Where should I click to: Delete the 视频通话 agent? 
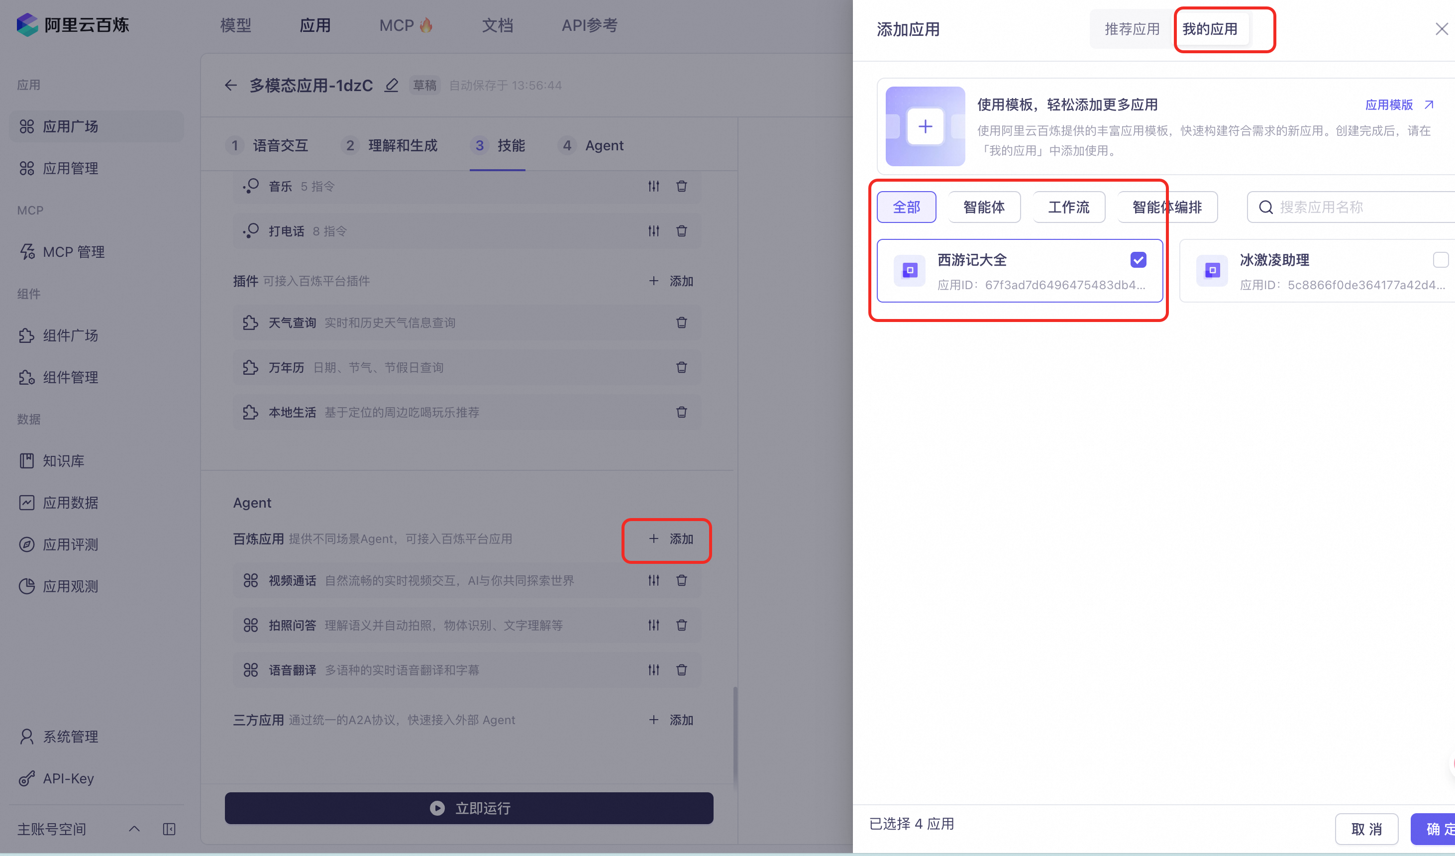coord(682,580)
